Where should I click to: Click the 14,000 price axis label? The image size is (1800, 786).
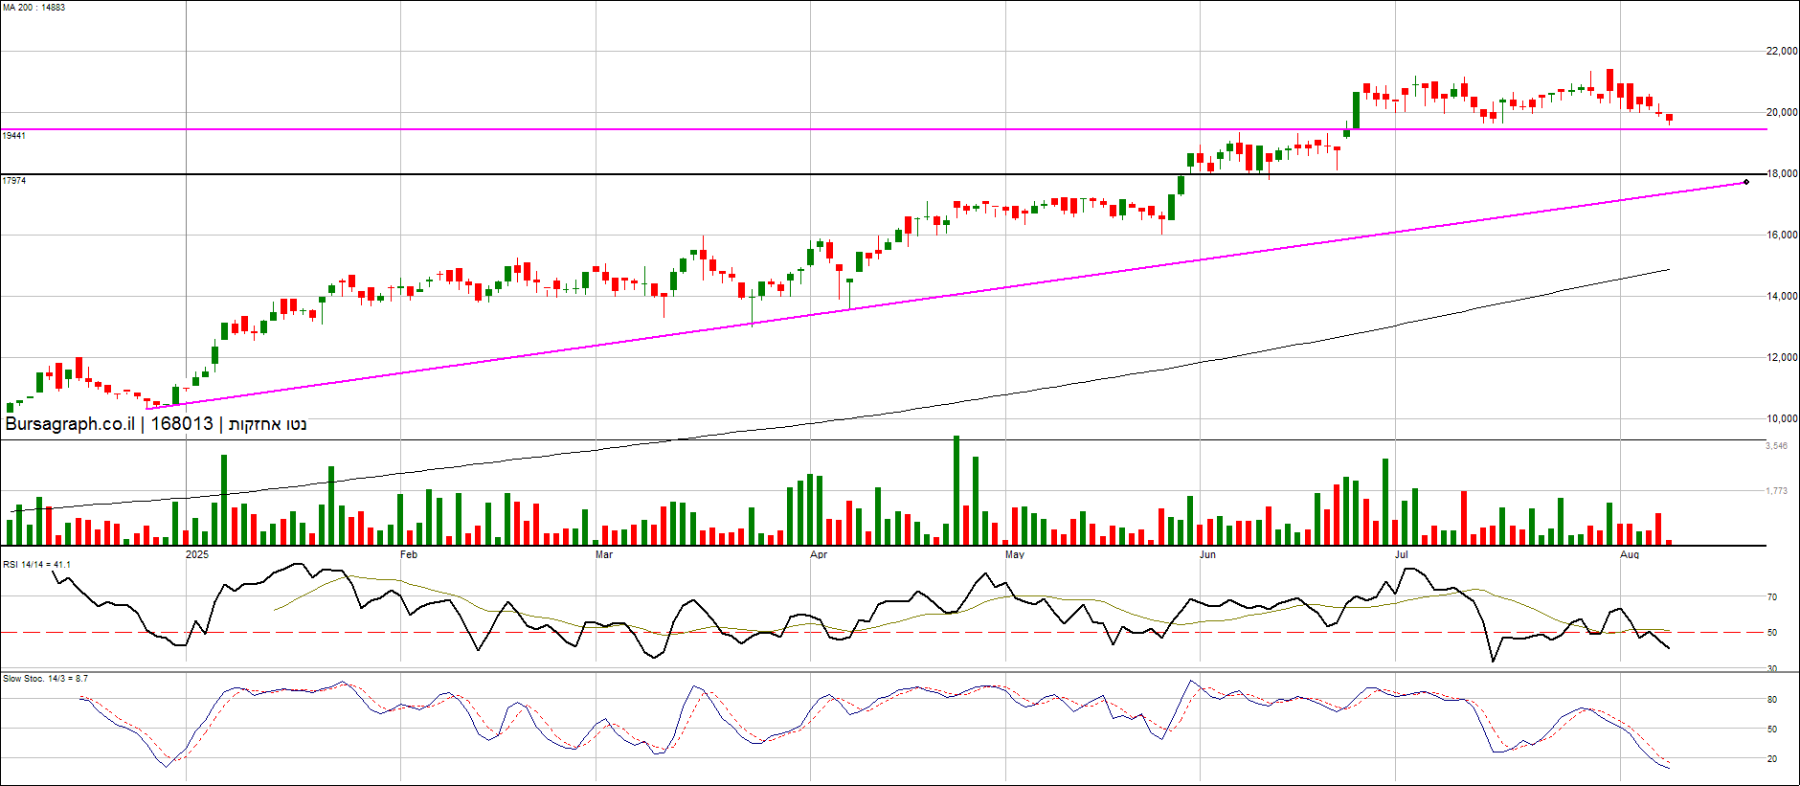[1782, 297]
